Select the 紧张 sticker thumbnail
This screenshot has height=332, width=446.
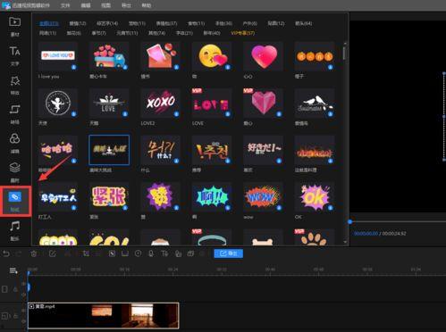pyautogui.click(x=109, y=196)
